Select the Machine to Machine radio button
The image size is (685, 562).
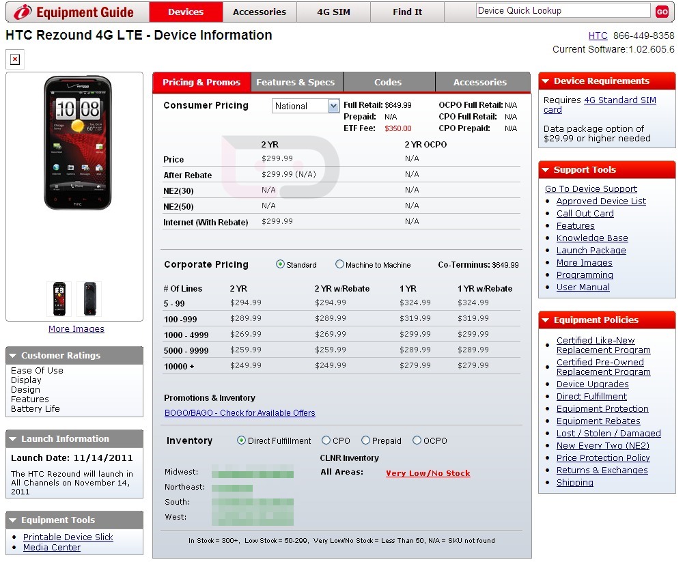point(339,265)
